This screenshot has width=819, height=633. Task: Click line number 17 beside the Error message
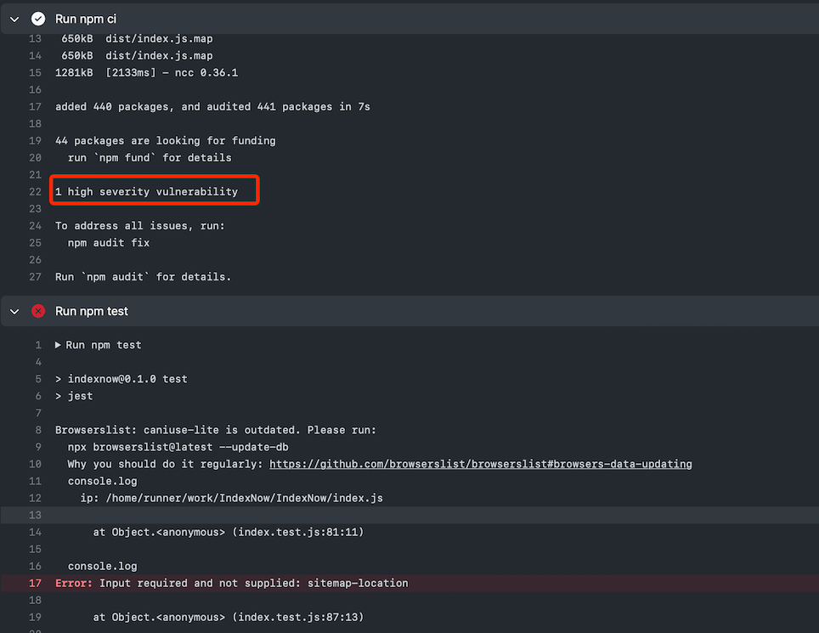point(35,583)
